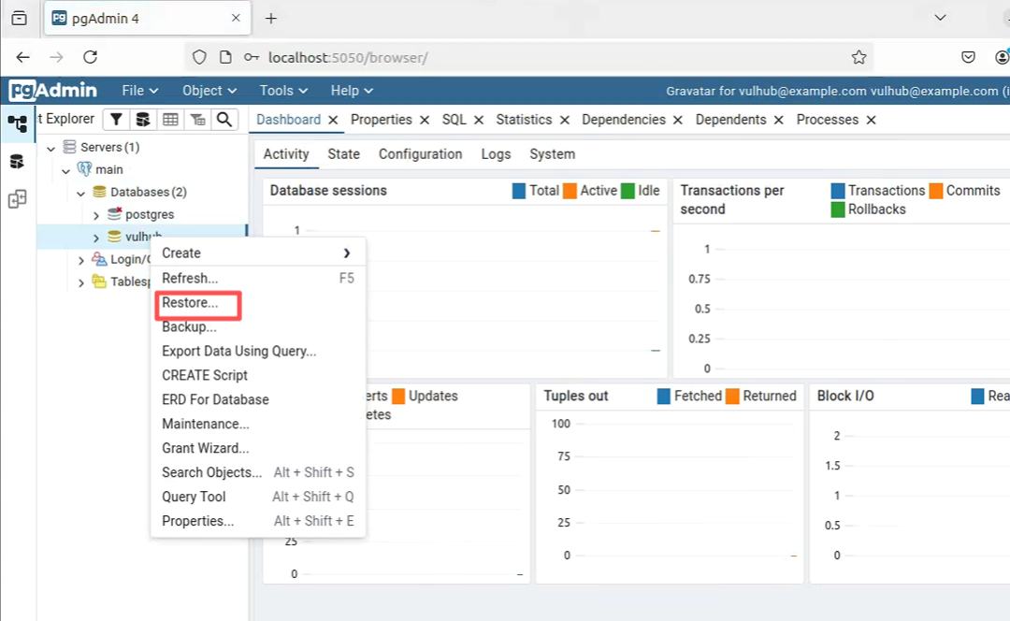Open the File menu dropdown

(x=139, y=91)
